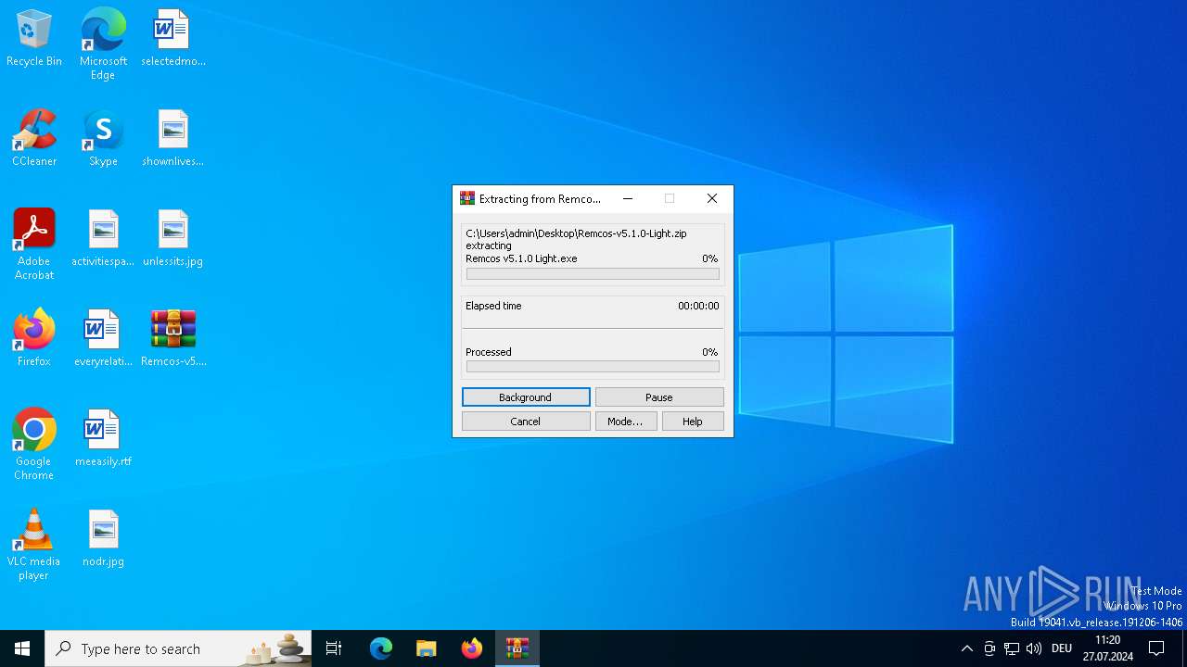
Task: Open the Windows Start menu
Action: point(22,648)
